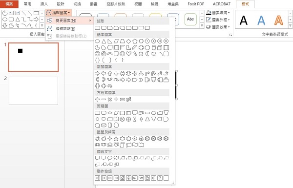Select the vertical scroll ribbon shape

tap(122, 145)
